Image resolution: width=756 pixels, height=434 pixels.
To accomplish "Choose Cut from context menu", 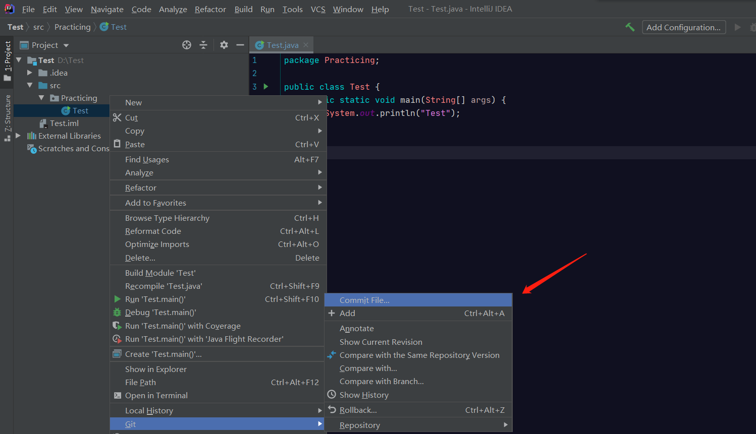I will coord(218,117).
